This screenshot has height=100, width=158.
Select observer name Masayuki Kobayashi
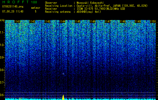(x=90, y=3)
